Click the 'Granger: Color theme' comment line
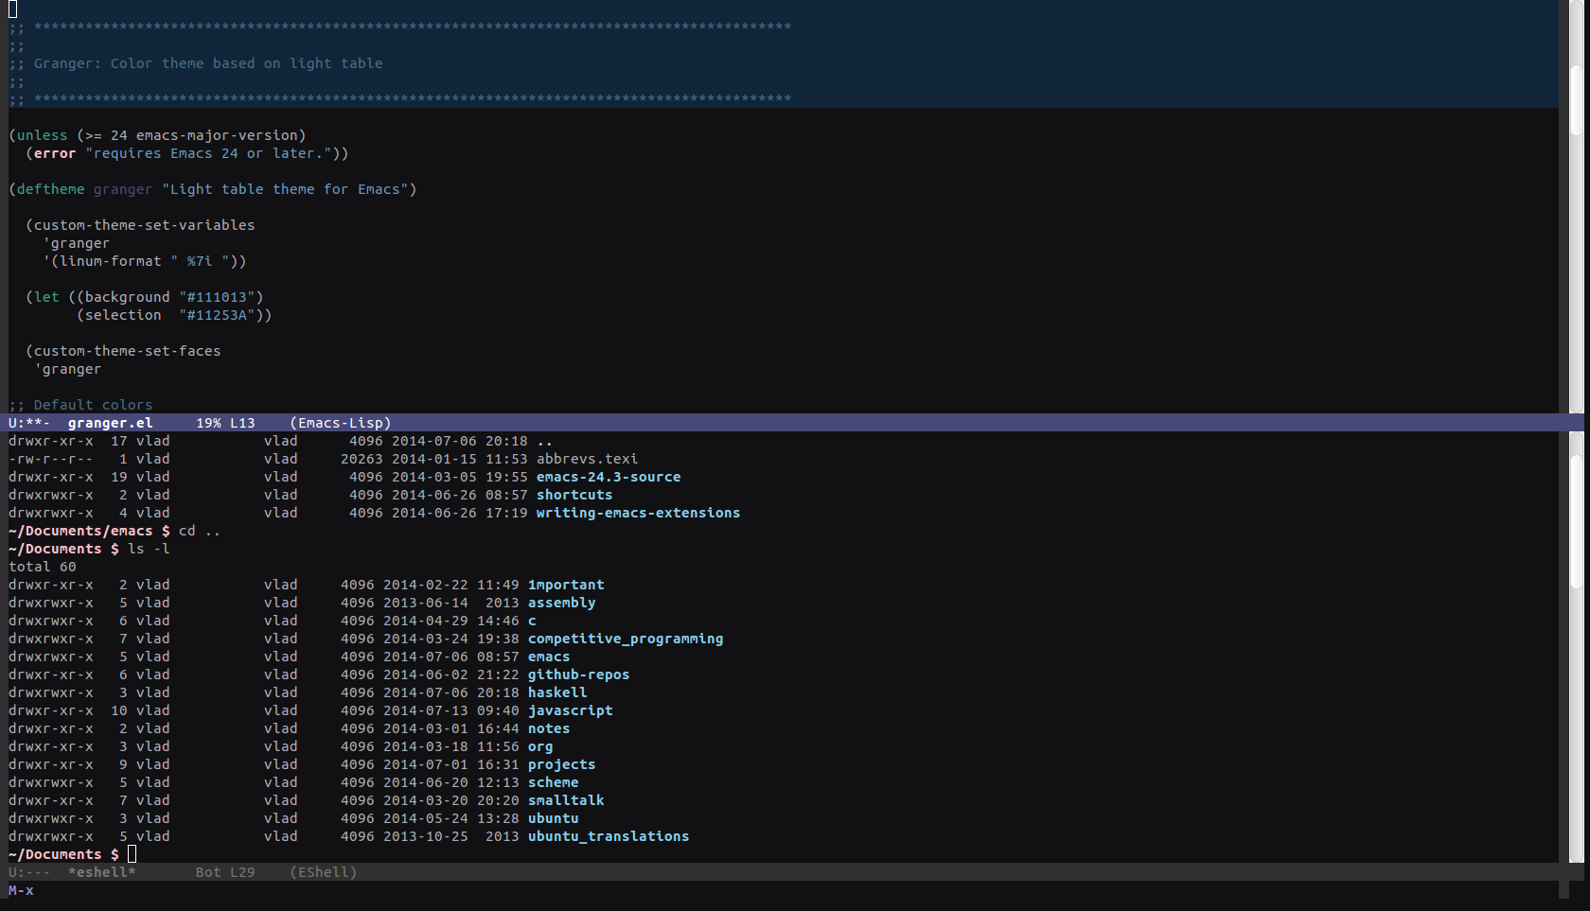This screenshot has width=1590, height=911. (x=196, y=63)
